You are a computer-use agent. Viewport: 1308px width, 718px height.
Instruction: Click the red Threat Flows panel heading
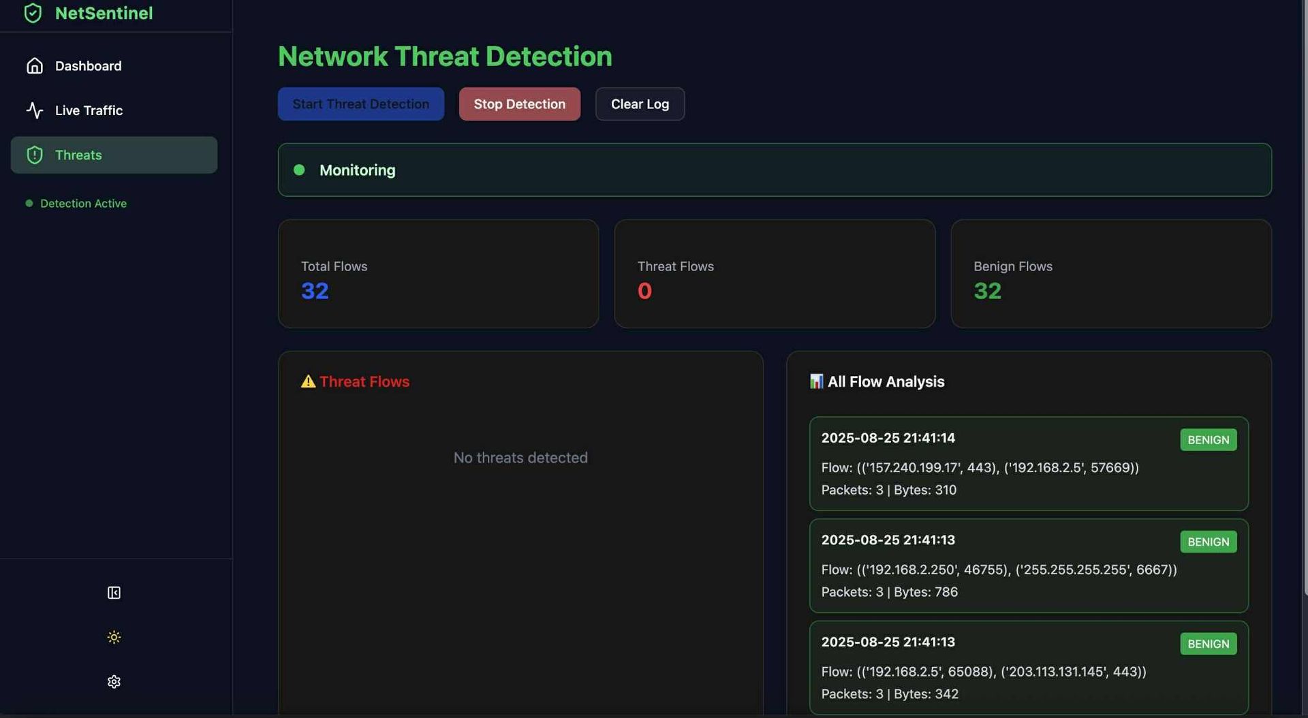coord(364,381)
